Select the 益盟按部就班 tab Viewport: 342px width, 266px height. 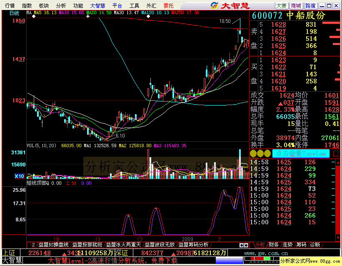coord(87,245)
